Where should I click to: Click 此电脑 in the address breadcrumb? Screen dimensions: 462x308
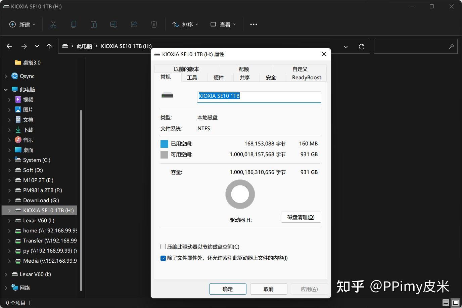pos(84,46)
